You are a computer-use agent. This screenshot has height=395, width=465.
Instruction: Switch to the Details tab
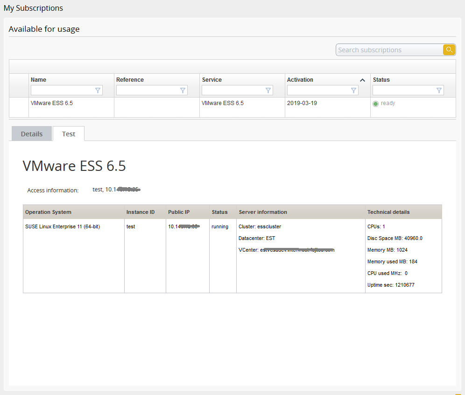tap(31, 134)
